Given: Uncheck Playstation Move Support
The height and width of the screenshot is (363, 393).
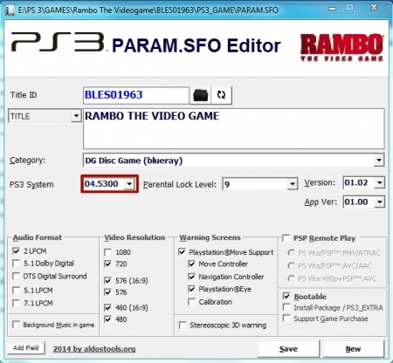Looking at the screenshot, I should 183,252.
